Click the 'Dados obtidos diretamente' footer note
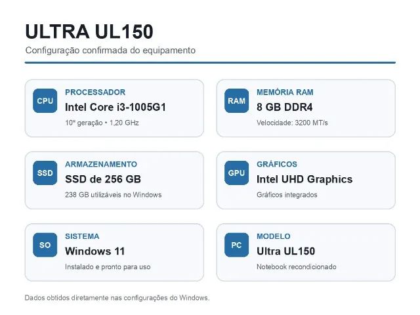The image size is (420, 315). coord(117,298)
